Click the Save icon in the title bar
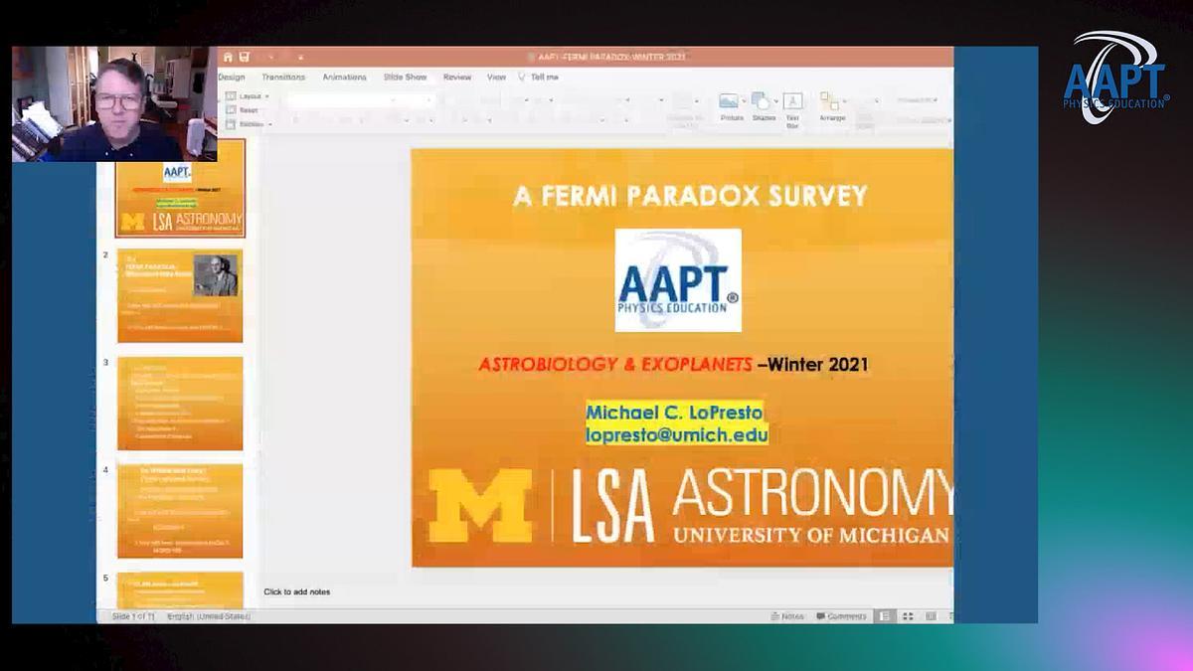Image resolution: width=1193 pixels, height=671 pixels. coord(244,58)
